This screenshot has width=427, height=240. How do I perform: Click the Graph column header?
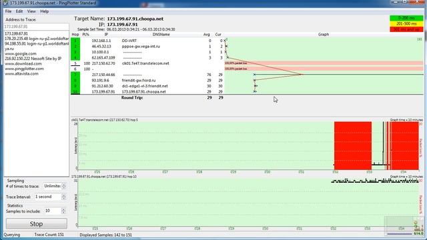click(x=324, y=35)
